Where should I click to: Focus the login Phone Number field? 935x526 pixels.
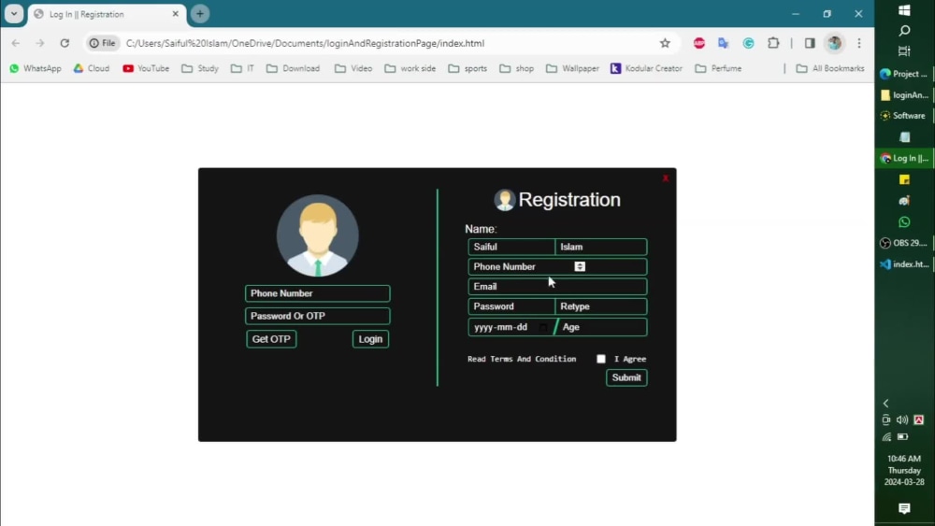click(317, 293)
